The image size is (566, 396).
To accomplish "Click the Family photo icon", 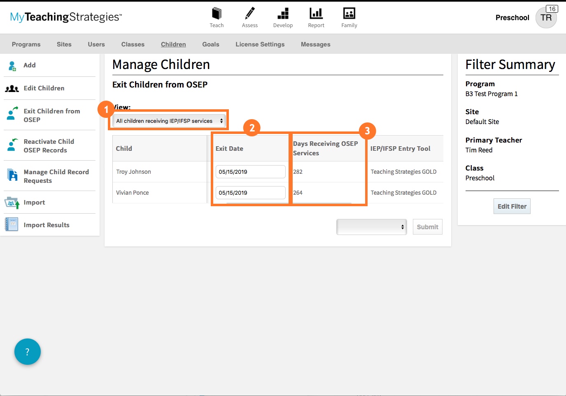I will (x=349, y=14).
